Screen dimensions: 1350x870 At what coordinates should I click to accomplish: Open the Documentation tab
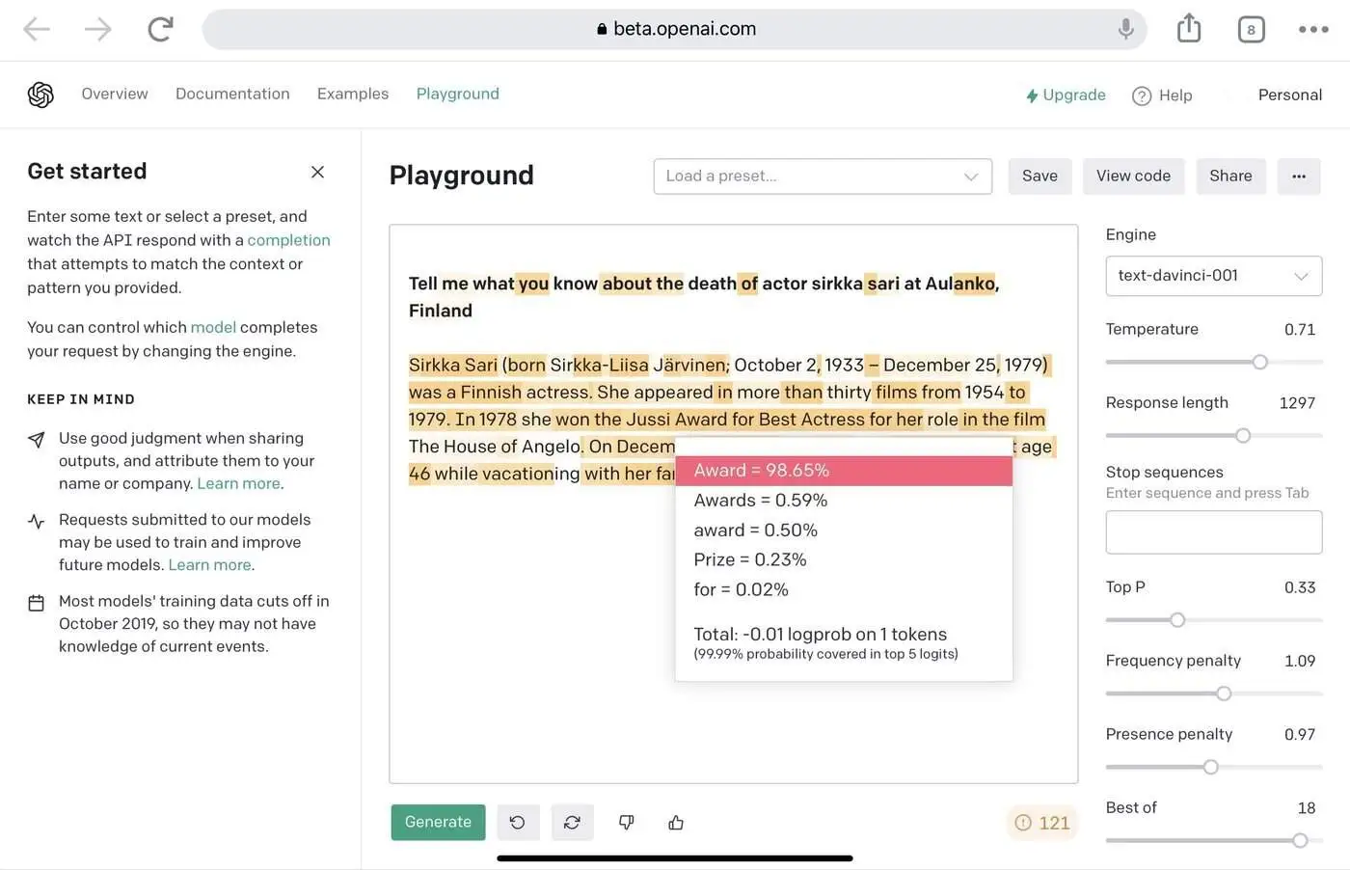(x=232, y=94)
